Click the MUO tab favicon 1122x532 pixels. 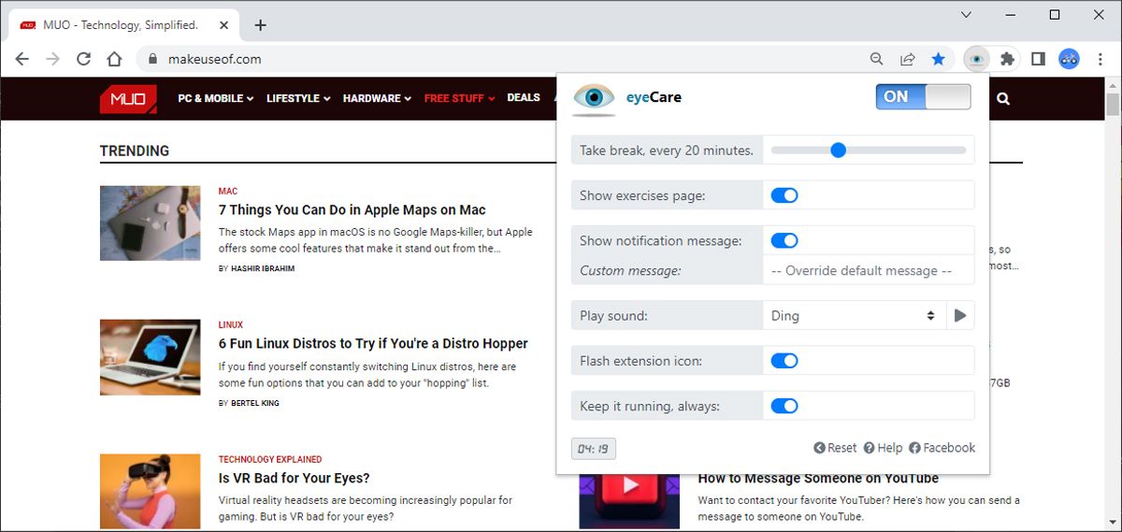click(x=28, y=25)
